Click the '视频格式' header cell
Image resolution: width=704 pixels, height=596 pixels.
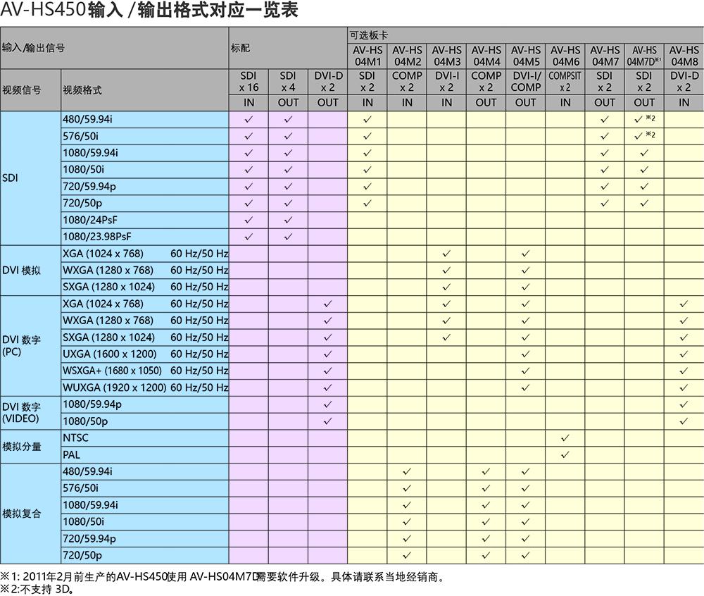coord(144,90)
